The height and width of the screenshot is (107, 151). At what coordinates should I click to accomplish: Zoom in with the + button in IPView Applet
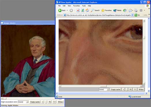click(123, 90)
